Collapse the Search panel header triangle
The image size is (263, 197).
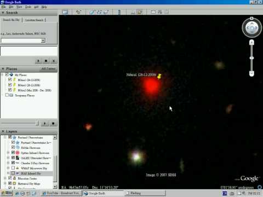tap(3, 13)
